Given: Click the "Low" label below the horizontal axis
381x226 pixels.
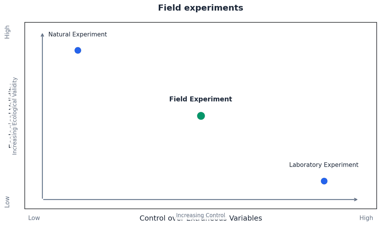Looking at the screenshot, I should (x=34, y=218).
